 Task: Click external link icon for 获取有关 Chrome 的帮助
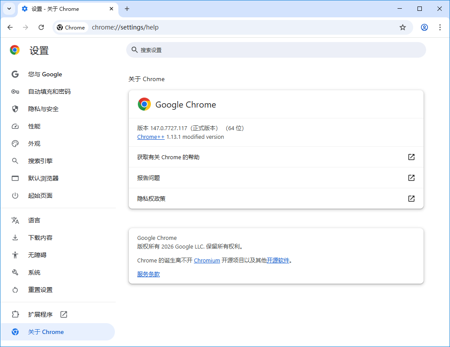click(411, 157)
